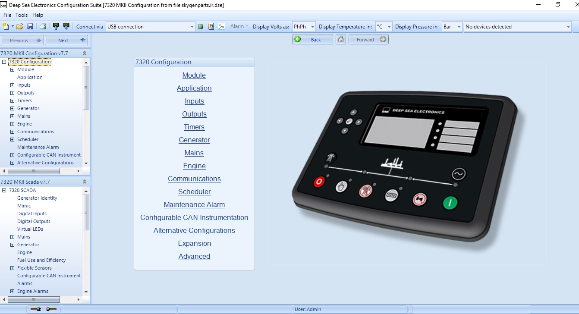Open the Display Pressure in dropdown
This screenshot has height=314, width=579.
[x=459, y=27]
